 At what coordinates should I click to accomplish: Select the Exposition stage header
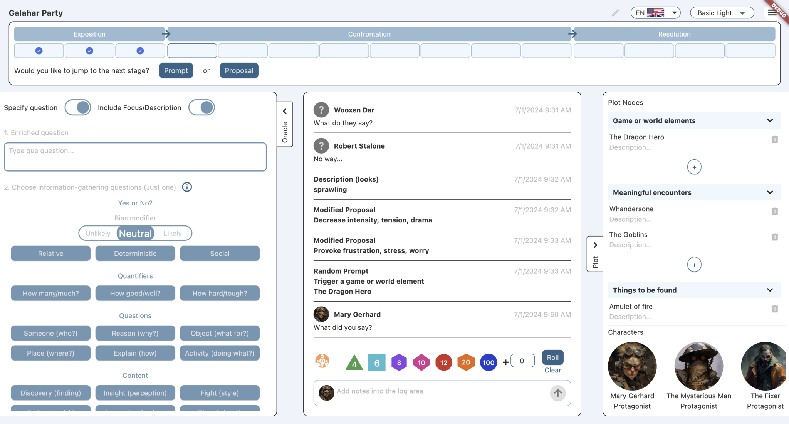point(89,34)
